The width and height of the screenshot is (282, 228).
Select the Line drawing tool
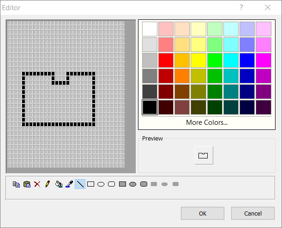tap(80, 184)
